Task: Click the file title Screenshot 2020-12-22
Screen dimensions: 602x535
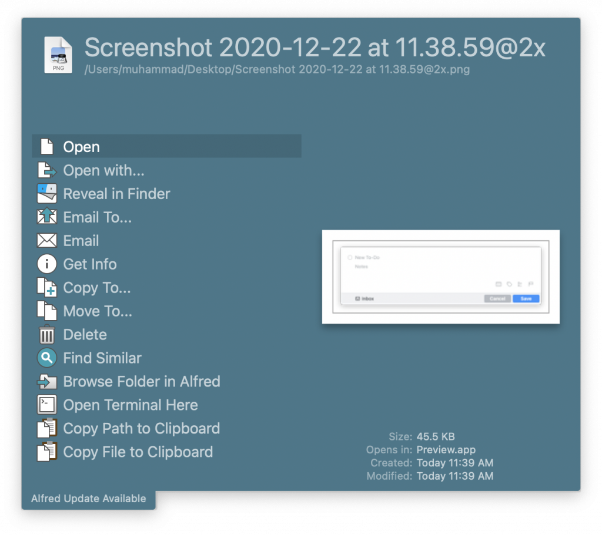Action: [x=315, y=48]
